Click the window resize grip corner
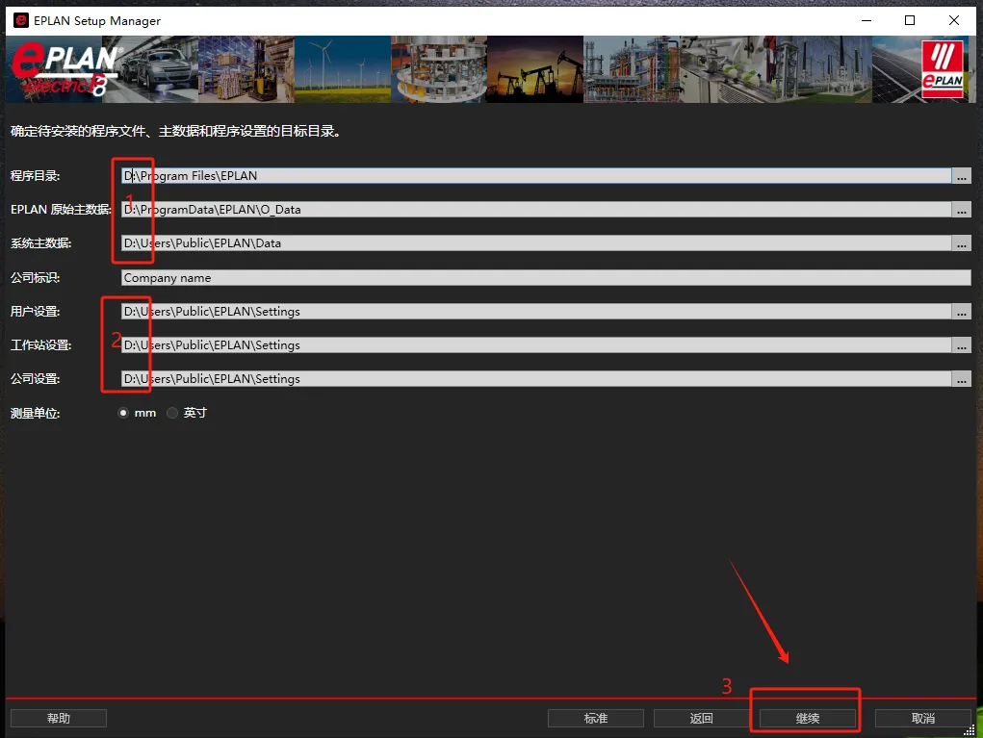 [x=970, y=730]
